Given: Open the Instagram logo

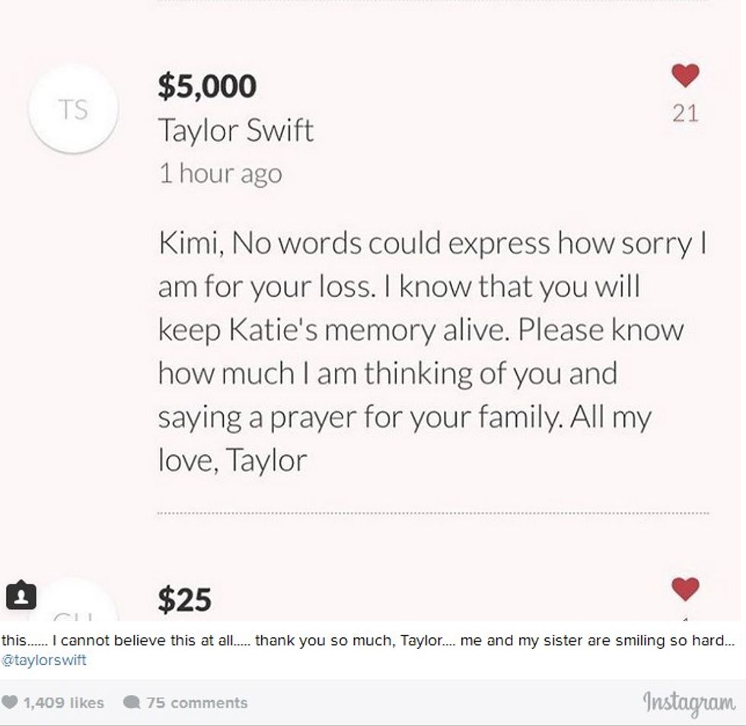Looking at the screenshot, I should [x=690, y=702].
